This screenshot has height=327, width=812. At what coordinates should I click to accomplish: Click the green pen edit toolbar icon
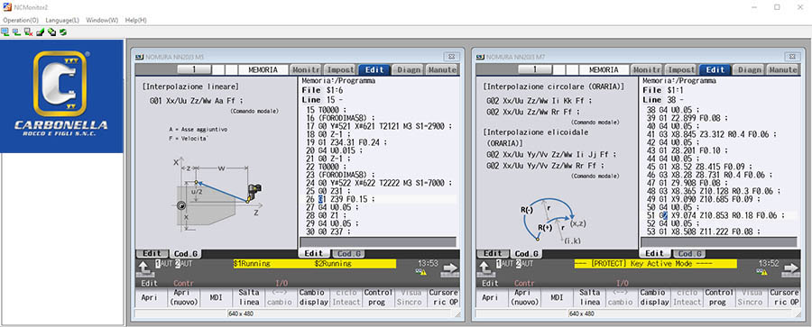point(41,32)
